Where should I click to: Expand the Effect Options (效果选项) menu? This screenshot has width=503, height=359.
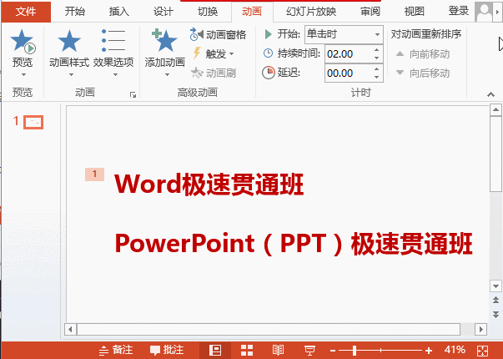point(113,50)
